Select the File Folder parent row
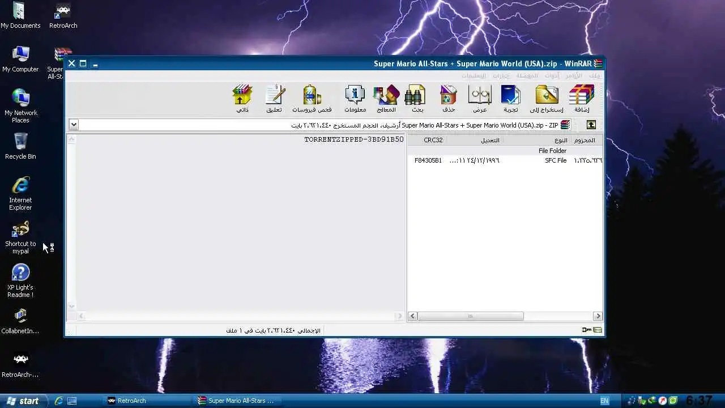 coord(505,151)
